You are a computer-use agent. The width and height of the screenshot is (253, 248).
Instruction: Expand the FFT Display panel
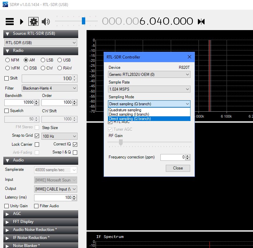[x=7, y=222]
